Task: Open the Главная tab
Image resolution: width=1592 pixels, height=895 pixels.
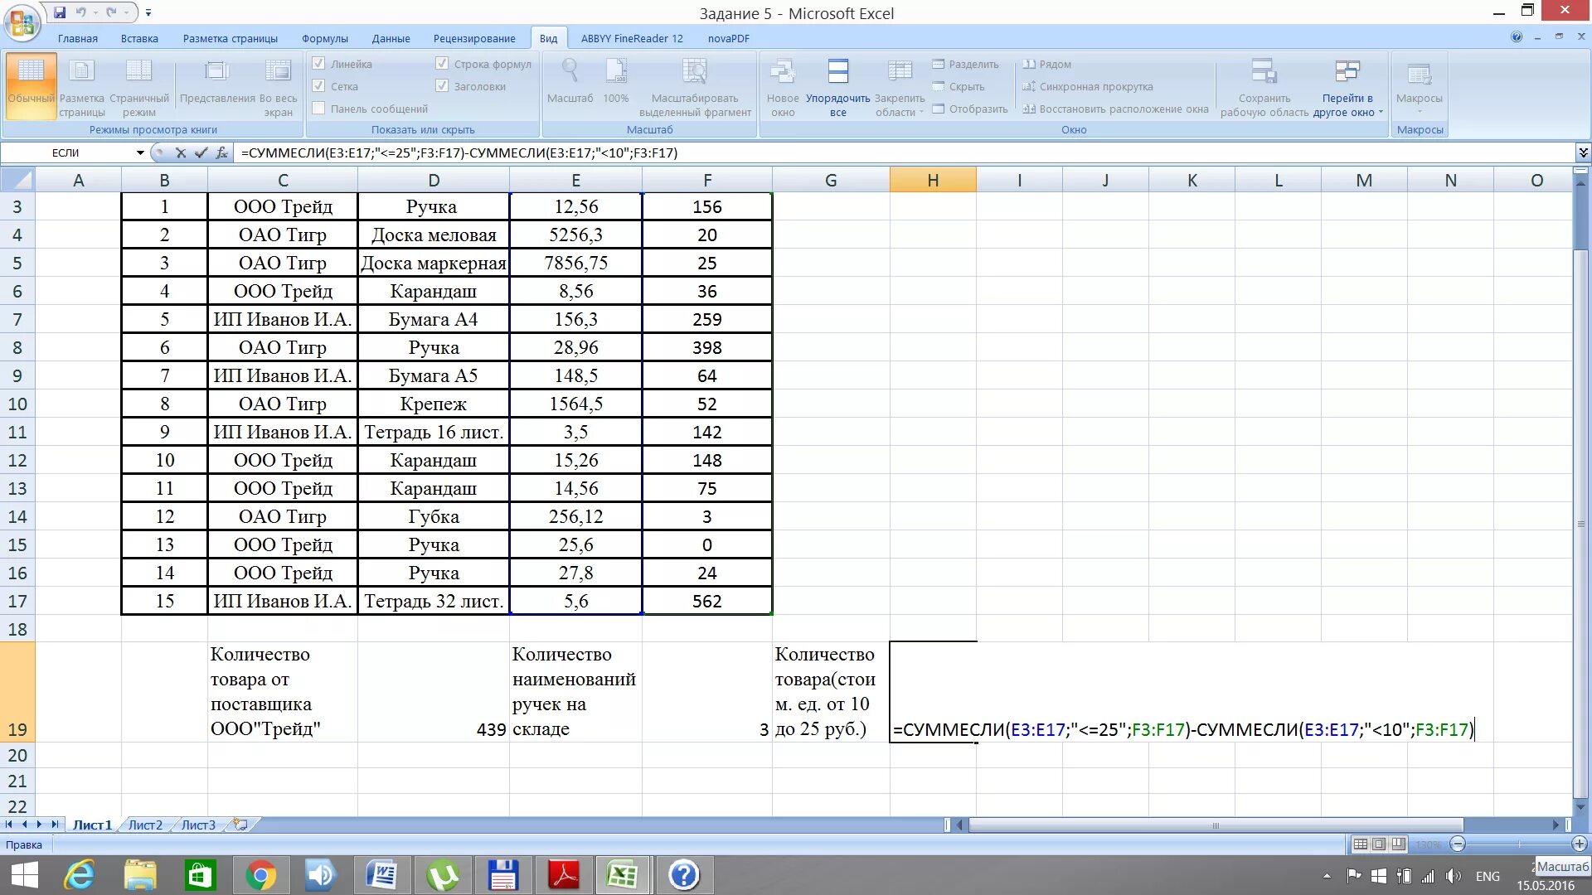Action: click(x=78, y=38)
